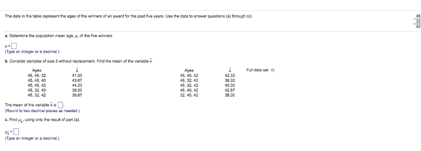Viewport: 421px width, 151px height.
Task: Click the sample mean value 38.00
Action: point(229,95)
